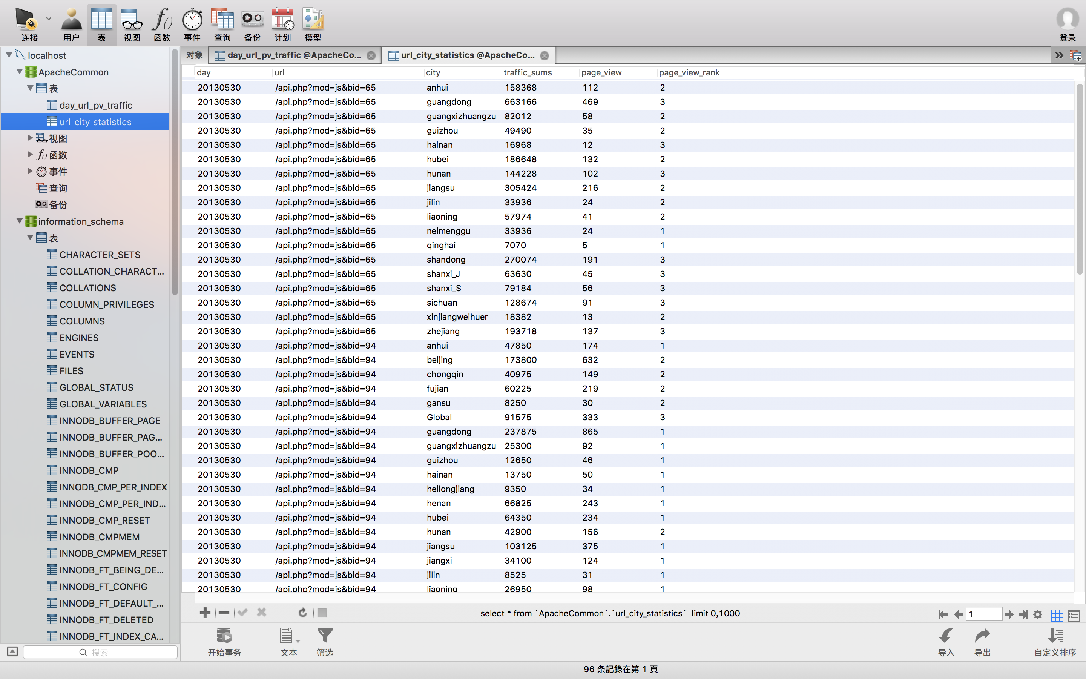1086x679 pixels.
Task: Switch to grid view display mode
Action: pyautogui.click(x=1057, y=614)
